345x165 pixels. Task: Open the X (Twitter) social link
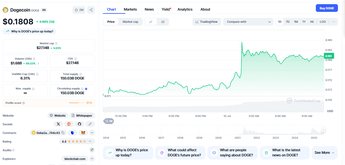[x=58, y=124]
